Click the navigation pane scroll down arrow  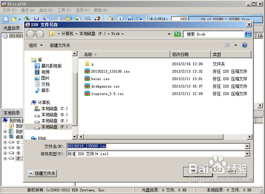tap(75, 137)
